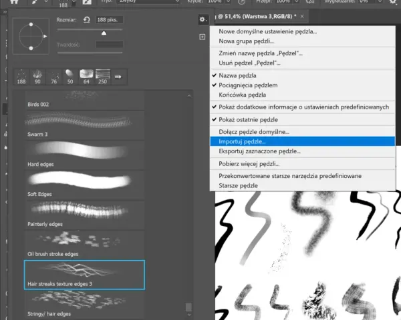
Task: Select recent brush preset labeled 250
Action: (103, 77)
